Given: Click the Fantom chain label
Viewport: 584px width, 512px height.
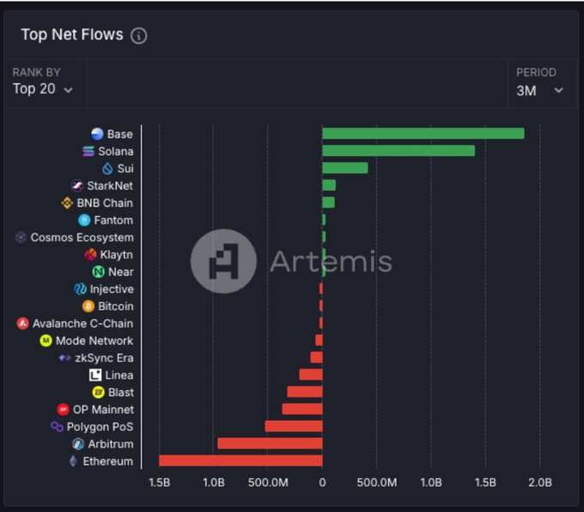Looking at the screenshot, I should coord(113,220).
